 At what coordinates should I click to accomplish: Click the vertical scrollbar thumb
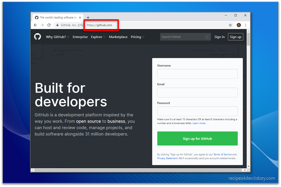[248, 39]
